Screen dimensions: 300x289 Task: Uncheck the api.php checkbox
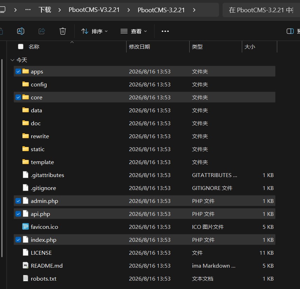tap(18, 214)
